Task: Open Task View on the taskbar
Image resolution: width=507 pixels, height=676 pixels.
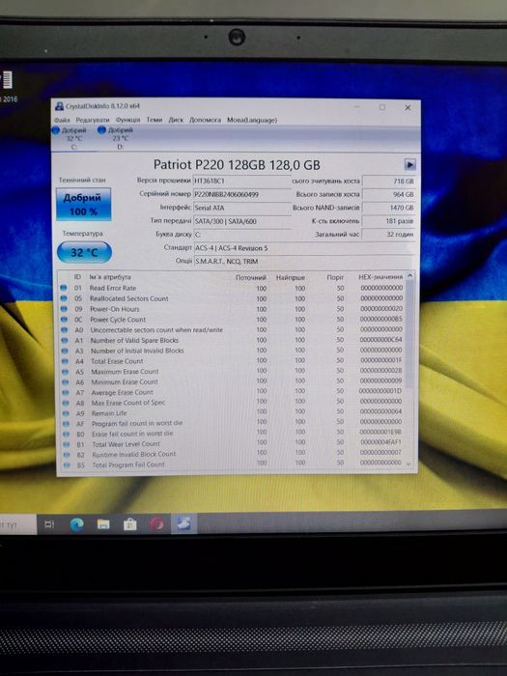Action: pos(49,524)
